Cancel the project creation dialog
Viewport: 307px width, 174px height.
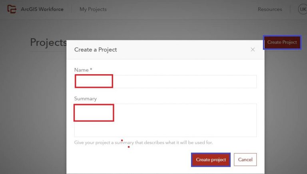[245, 160]
